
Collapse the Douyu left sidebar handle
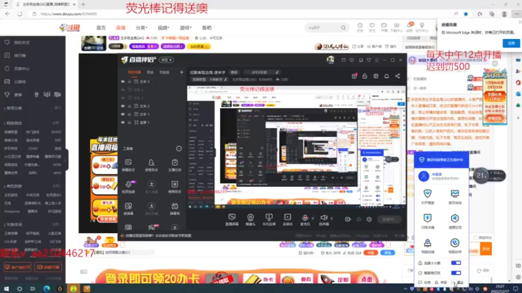66,160
